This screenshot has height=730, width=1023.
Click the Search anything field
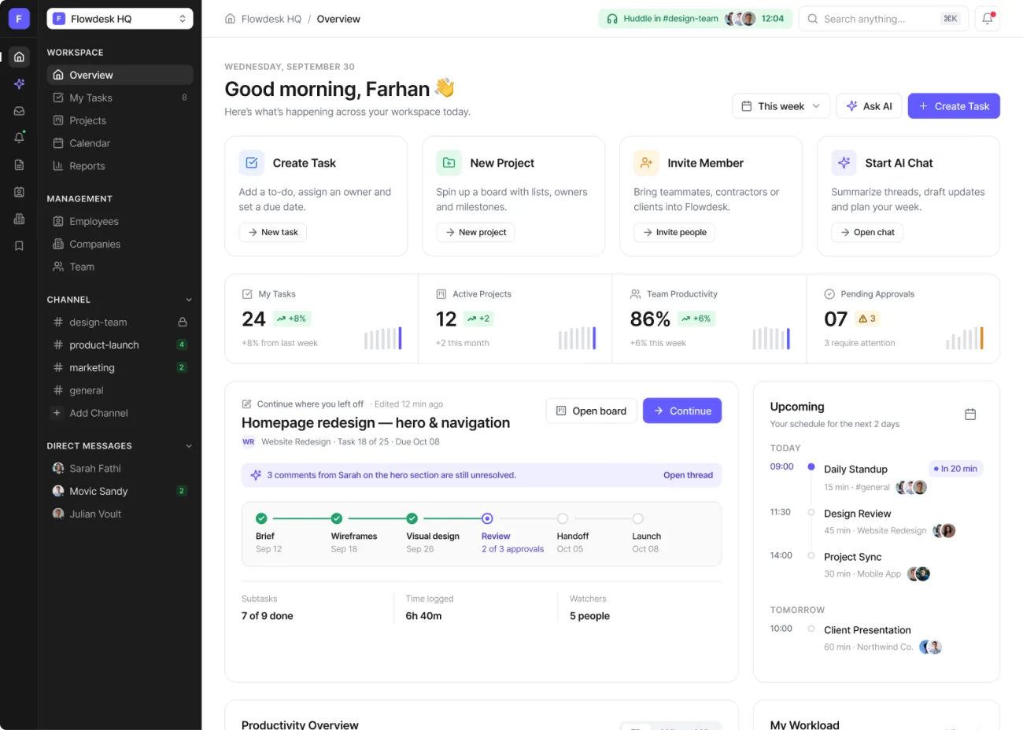[883, 19]
